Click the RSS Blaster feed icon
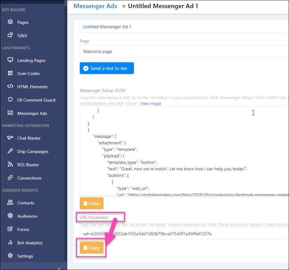The height and width of the screenshot is (270, 289). pos(10,164)
